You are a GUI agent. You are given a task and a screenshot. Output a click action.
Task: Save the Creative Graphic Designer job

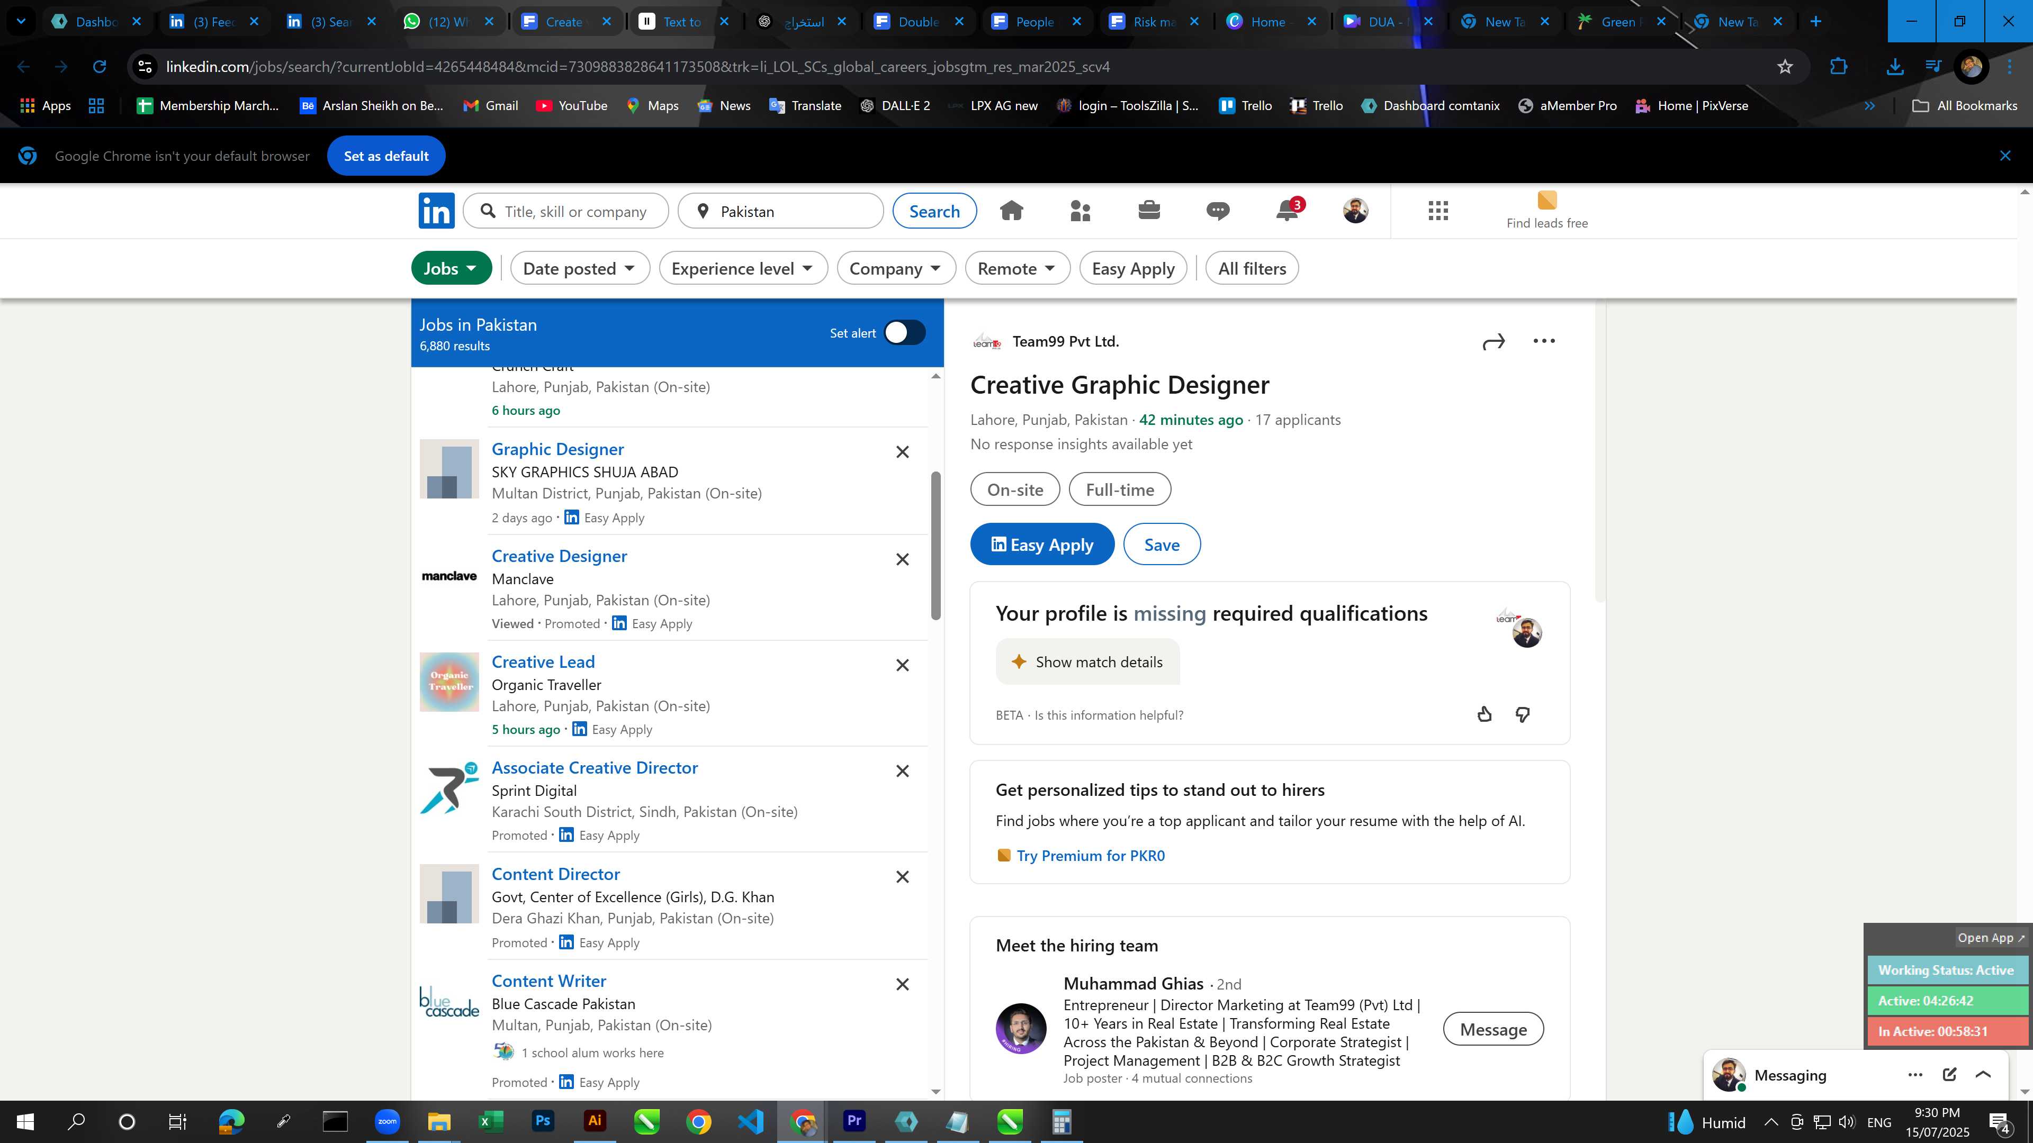[x=1162, y=545]
